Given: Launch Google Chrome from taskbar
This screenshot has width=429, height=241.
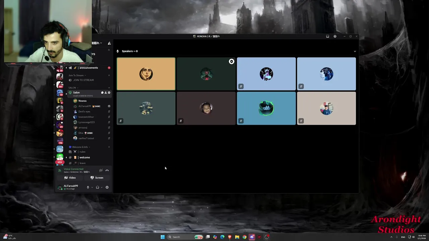Looking at the screenshot, I should click(244, 237).
